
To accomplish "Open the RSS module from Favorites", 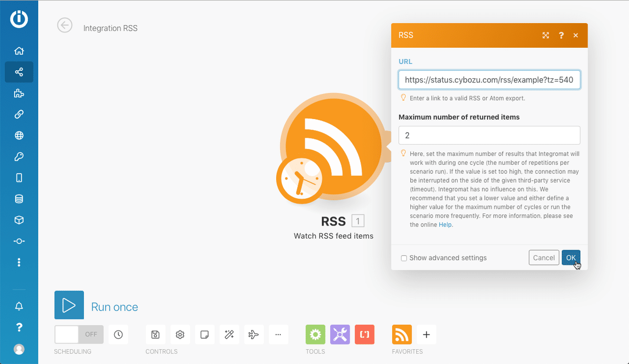I will pos(402,334).
